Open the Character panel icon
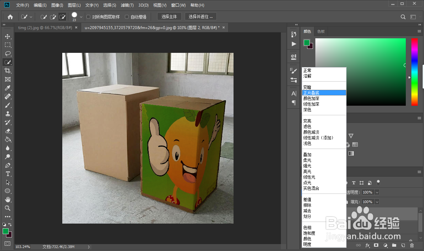The width and height of the screenshot is (424, 251). click(293, 94)
